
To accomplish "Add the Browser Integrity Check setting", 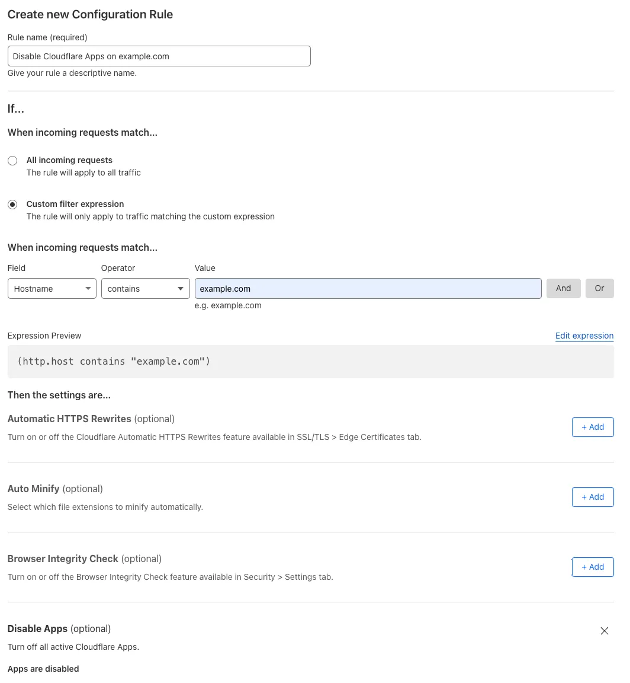I will 593,567.
